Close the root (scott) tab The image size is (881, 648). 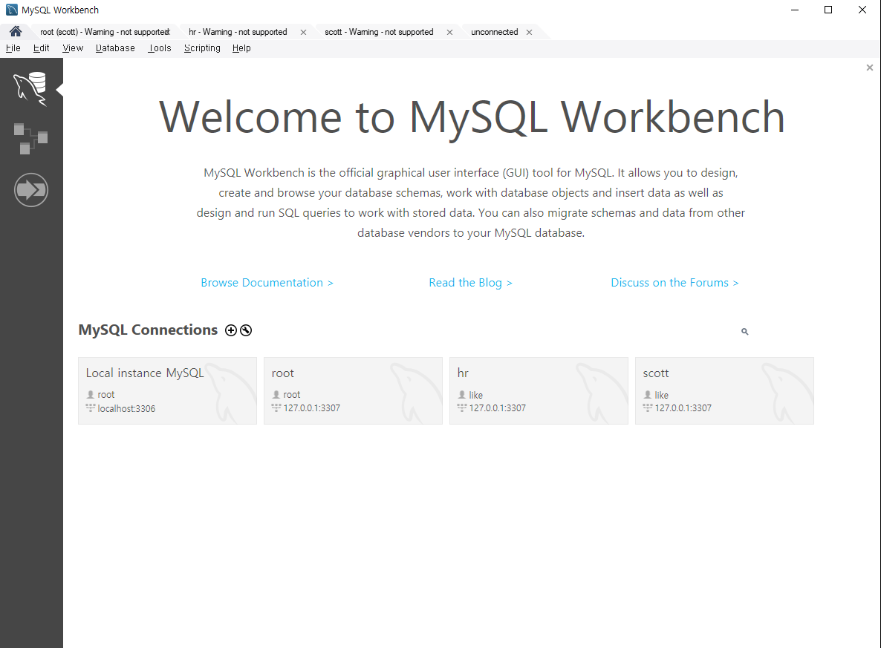[168, 32]
